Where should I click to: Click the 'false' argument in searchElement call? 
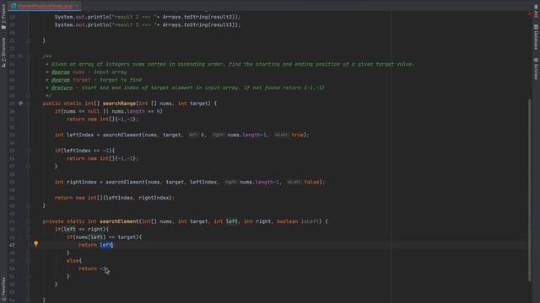(311, 182)
